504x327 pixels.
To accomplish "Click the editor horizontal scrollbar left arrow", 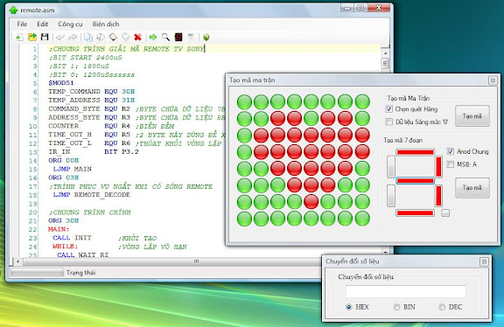I will click(x=18, y=261).
